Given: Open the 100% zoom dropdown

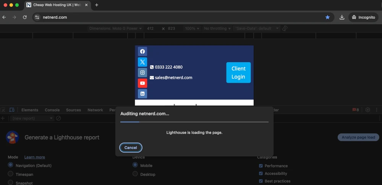Looking at the screenshot, I should (x=192, y=29).
